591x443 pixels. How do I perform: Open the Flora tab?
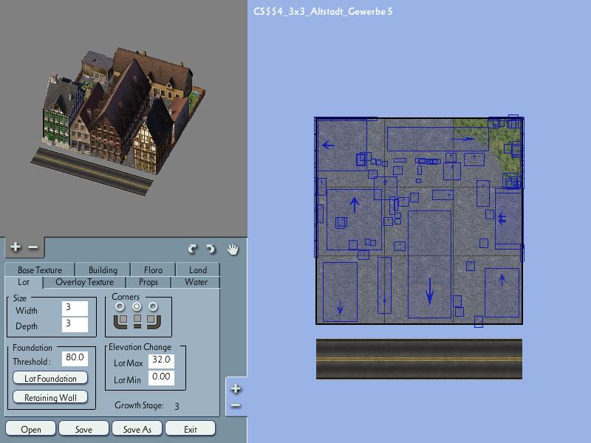tap(153, 269)
